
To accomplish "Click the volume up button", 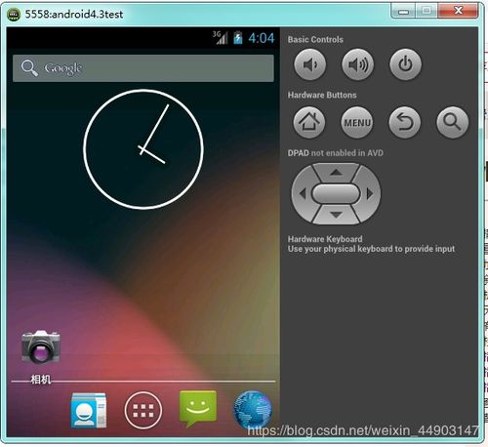I will coord(357,64).
